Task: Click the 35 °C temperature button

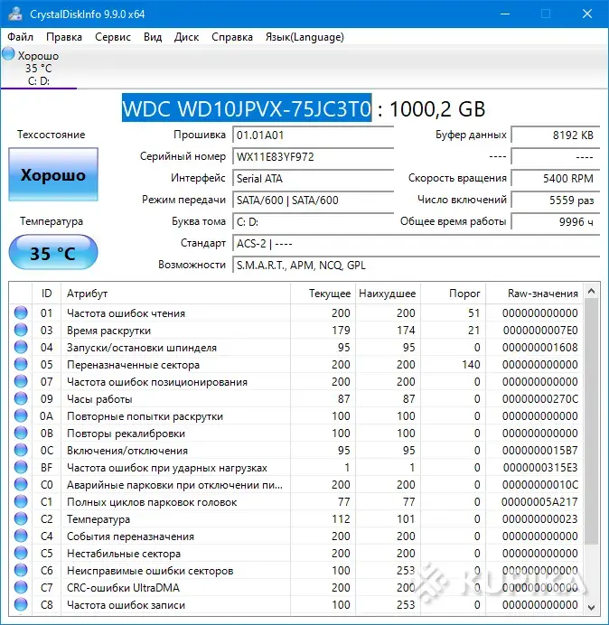Action: click(53, 252)
